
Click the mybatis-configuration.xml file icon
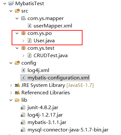23,78
